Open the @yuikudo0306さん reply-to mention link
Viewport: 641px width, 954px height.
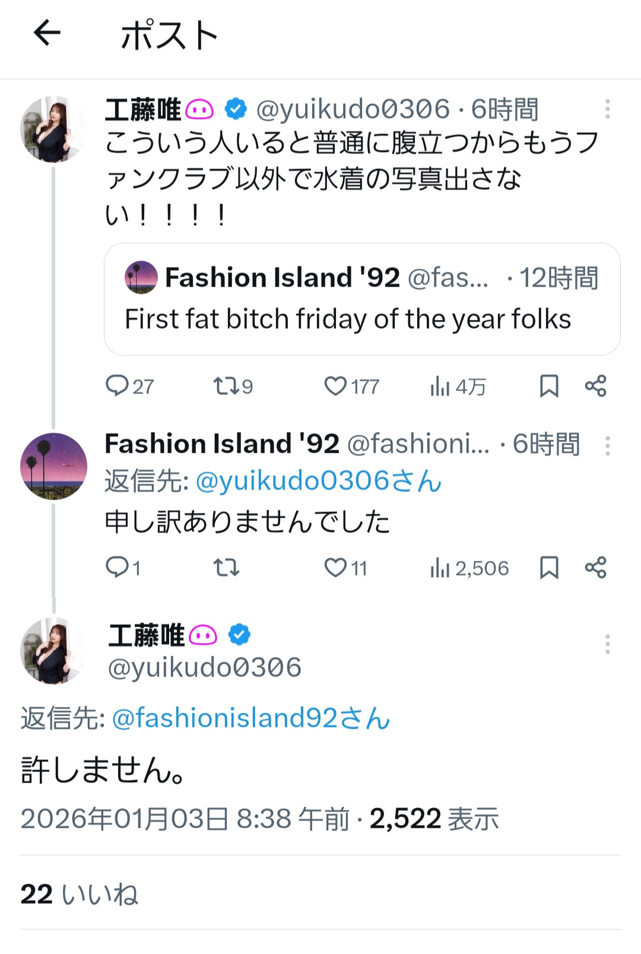319,481
